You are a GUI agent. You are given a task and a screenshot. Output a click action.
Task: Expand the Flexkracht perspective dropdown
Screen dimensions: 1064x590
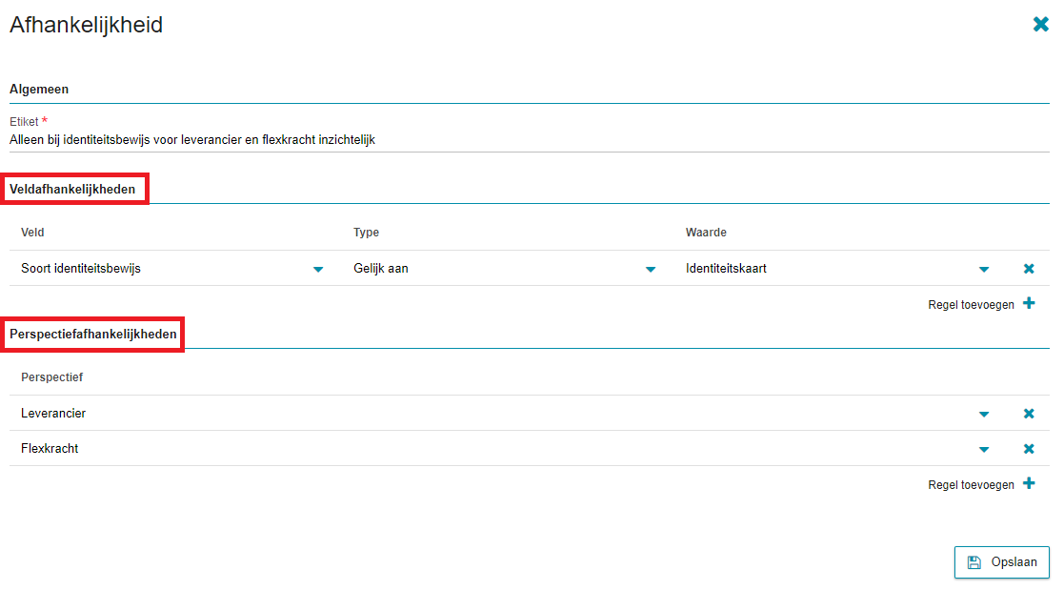point(983,450)
